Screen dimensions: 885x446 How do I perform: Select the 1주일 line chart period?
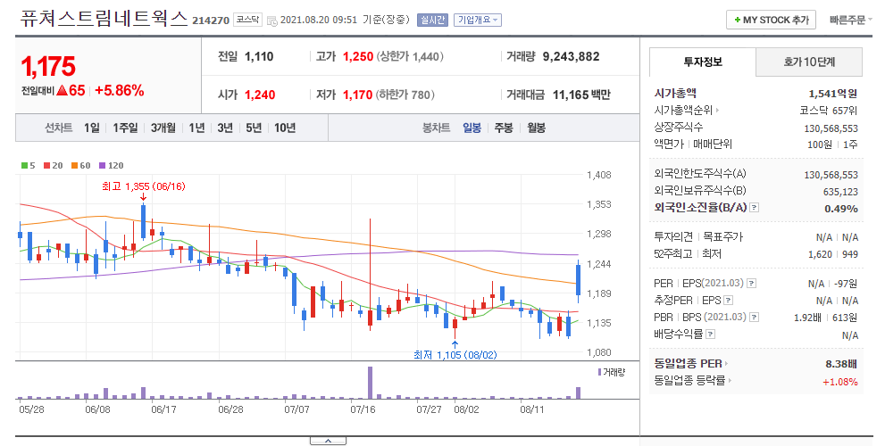tap(125, 128)
